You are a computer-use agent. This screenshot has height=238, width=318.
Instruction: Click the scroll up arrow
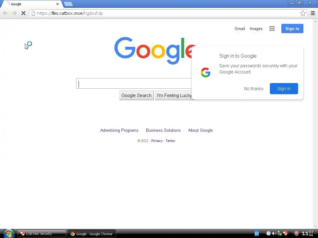[316, 21]
